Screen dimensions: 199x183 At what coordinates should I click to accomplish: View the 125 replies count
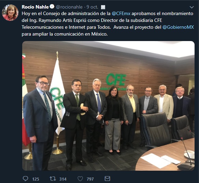[35, 179]
